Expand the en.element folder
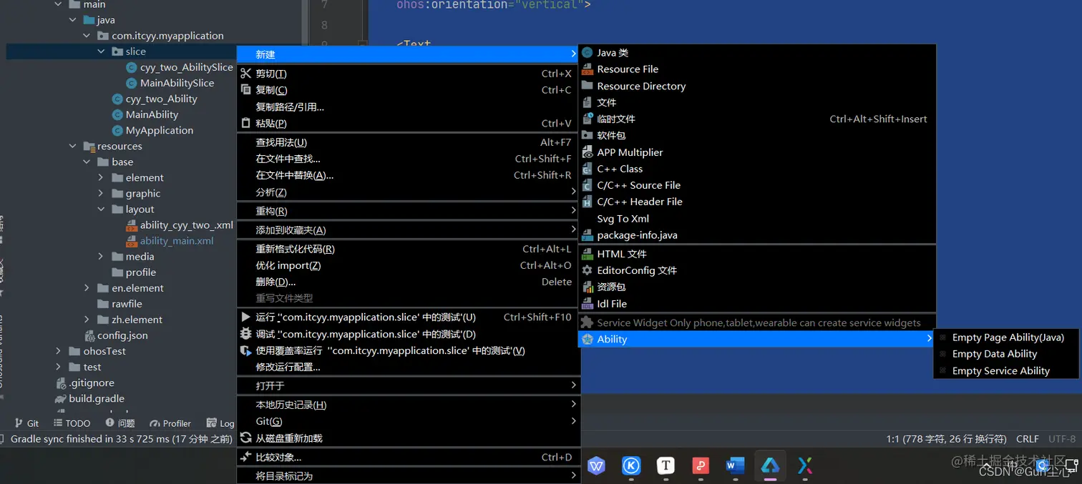Screen dimensions: 1082x484 (87, 288)
